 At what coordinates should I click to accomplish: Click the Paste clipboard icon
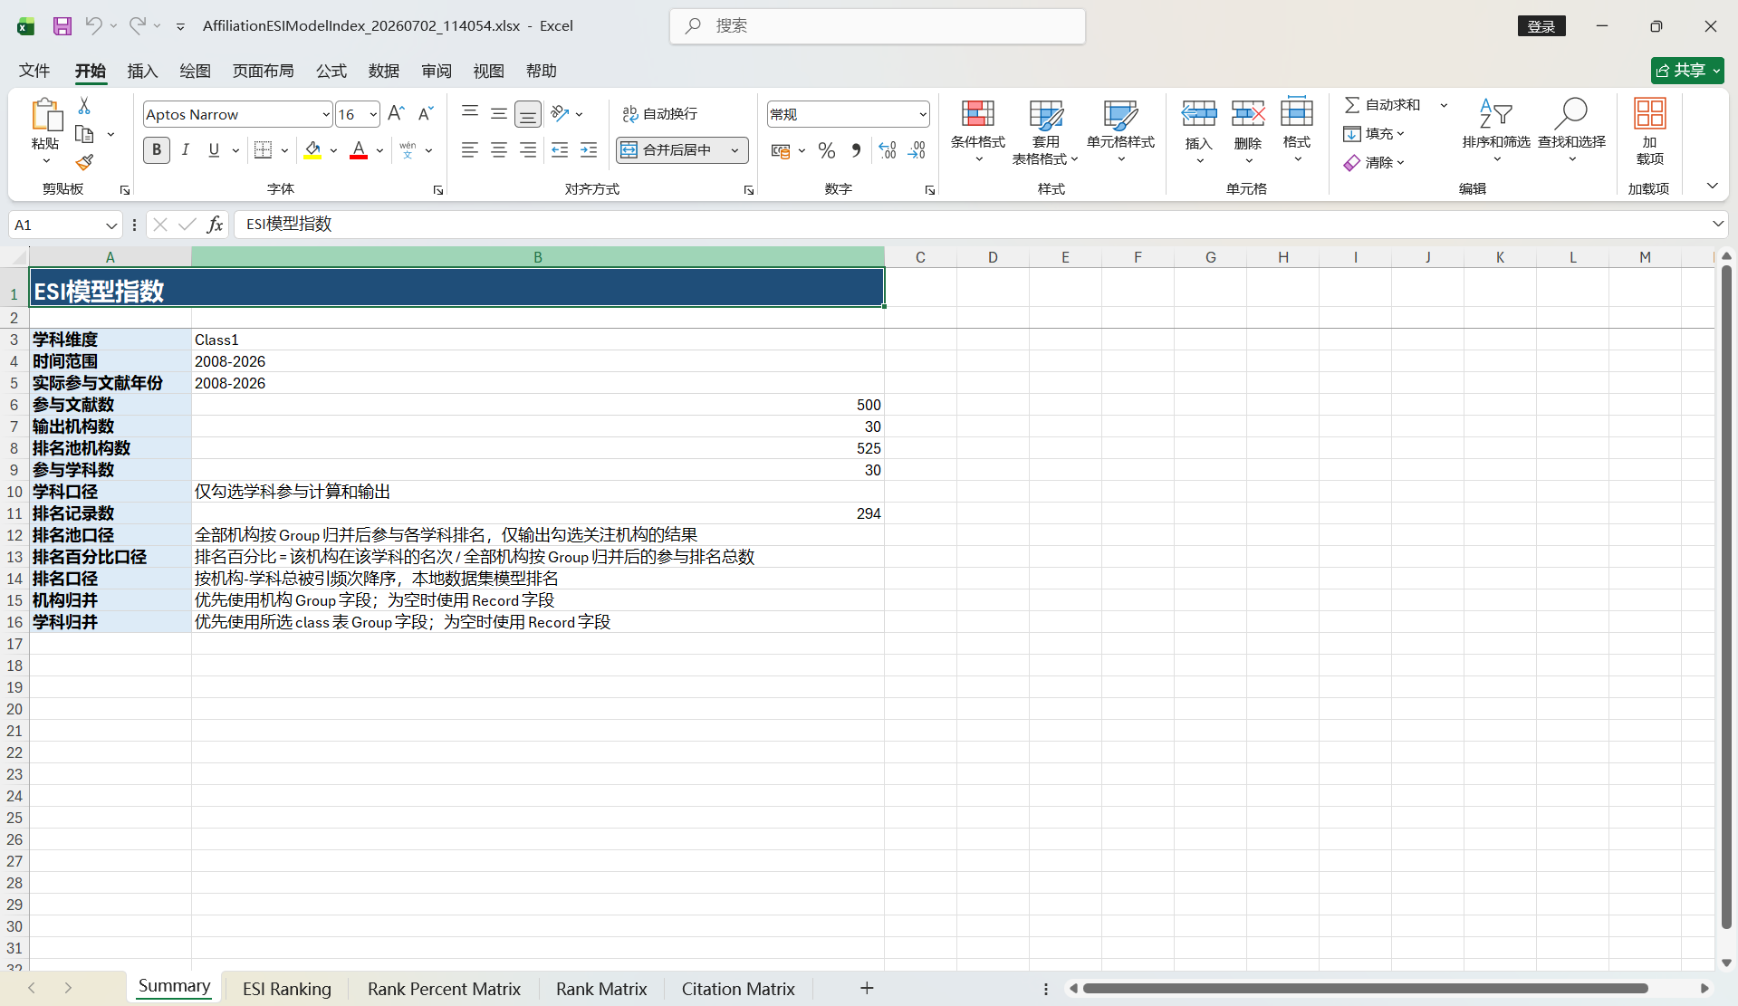tap(45, 116)
